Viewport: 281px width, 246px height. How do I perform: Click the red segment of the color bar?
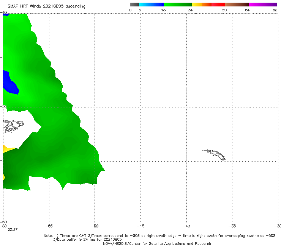[218, 5]
